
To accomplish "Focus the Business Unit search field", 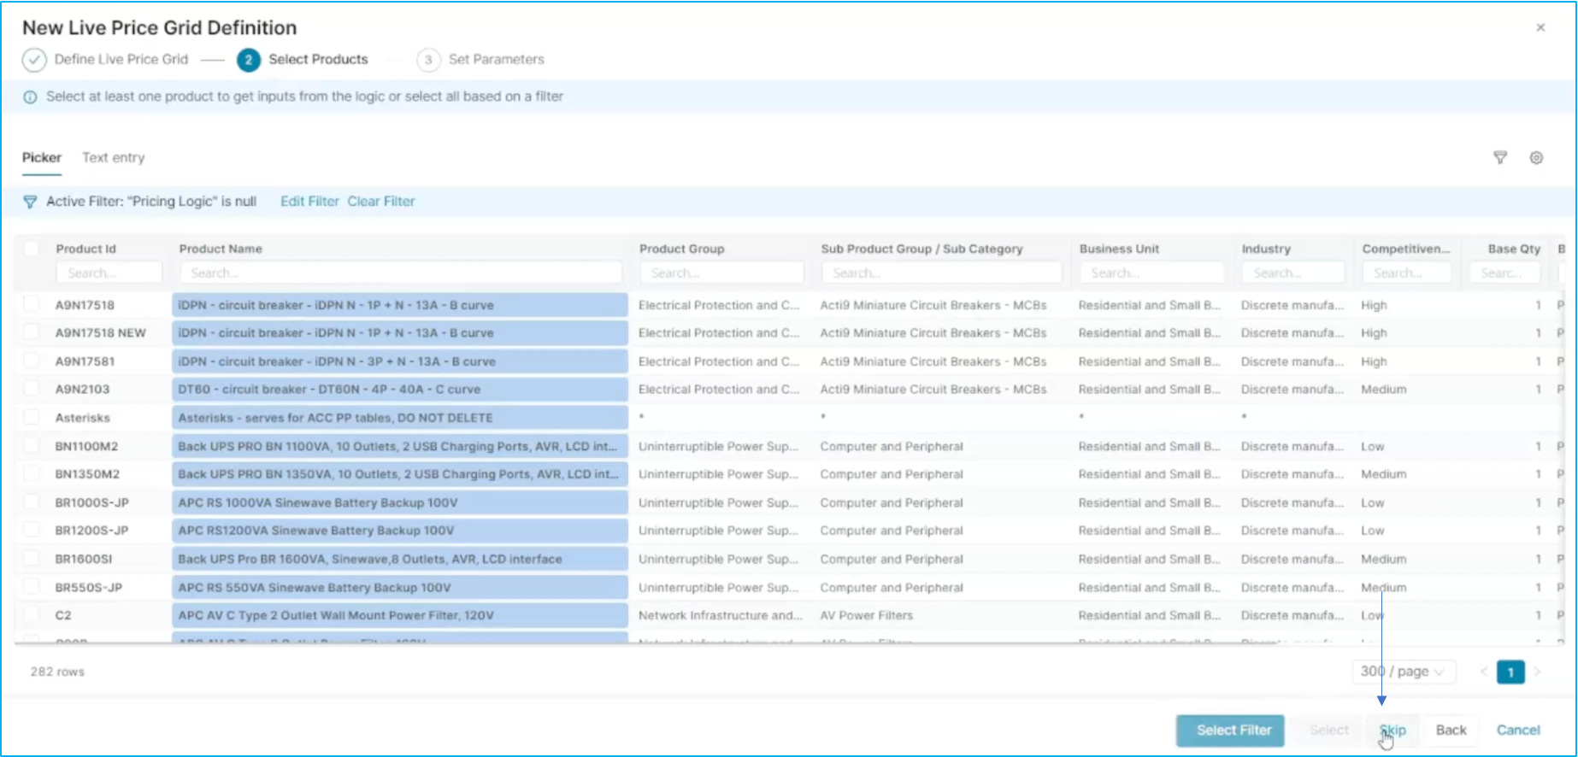I will [1151, 273].
